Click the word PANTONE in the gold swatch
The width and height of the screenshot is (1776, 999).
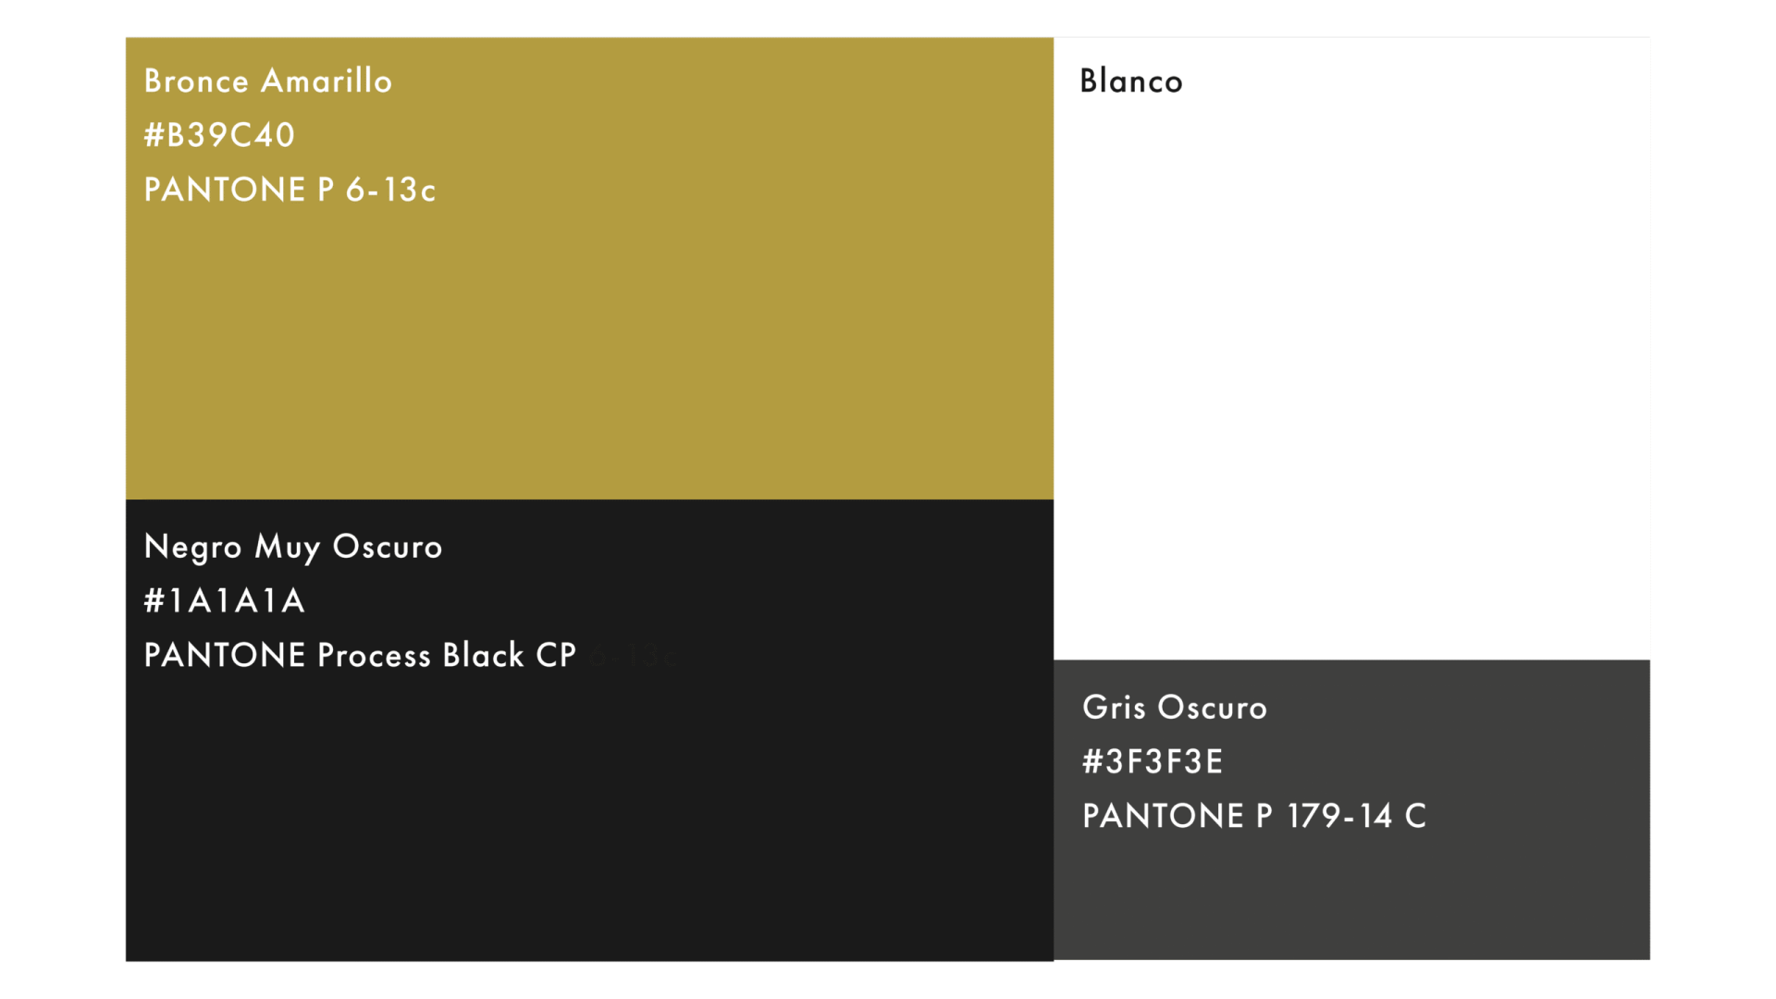coord(225,190)
